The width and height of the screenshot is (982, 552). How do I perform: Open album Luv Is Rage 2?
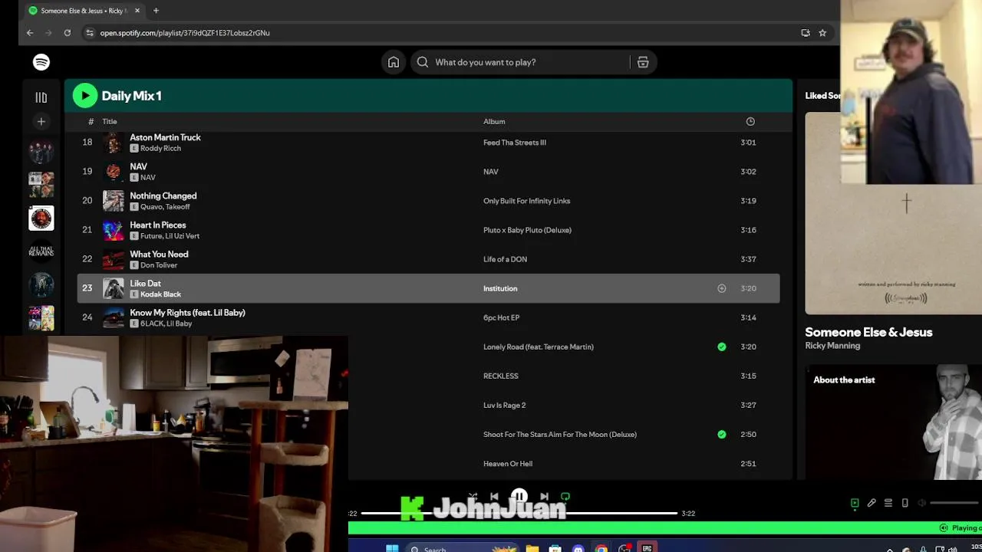(504, 405)
